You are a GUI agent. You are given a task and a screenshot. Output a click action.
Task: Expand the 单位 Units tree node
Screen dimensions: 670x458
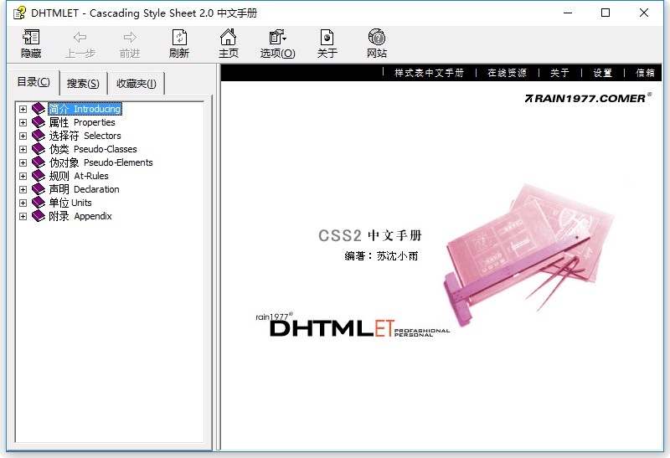(x=23, y=203)
